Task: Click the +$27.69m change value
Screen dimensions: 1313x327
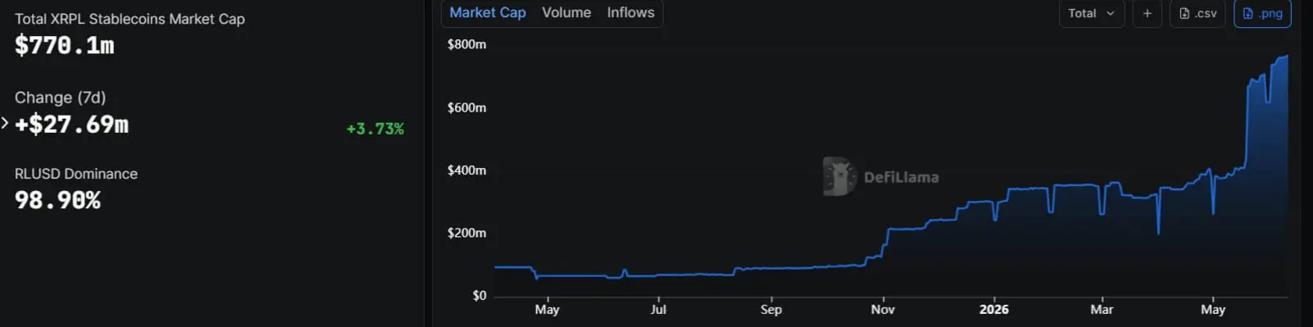Action: click(71, 125)
